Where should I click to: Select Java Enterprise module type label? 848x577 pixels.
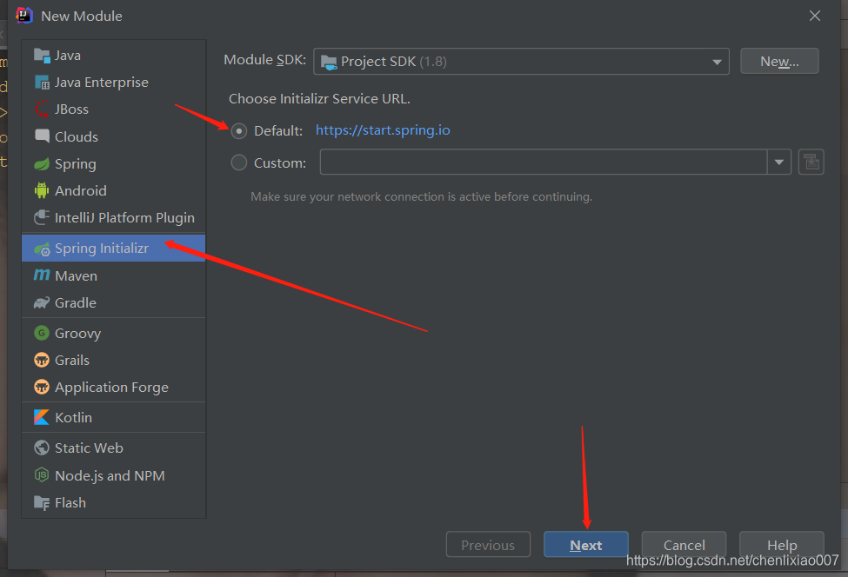click(x=102, y=83)
